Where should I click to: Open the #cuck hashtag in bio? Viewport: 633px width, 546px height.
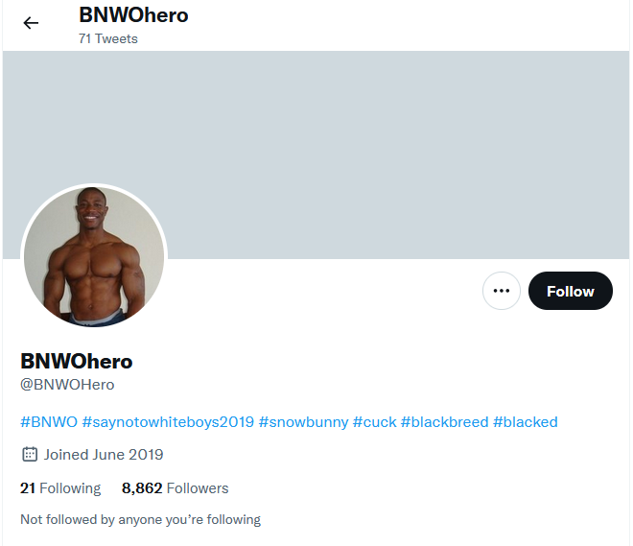click(375, 422)
